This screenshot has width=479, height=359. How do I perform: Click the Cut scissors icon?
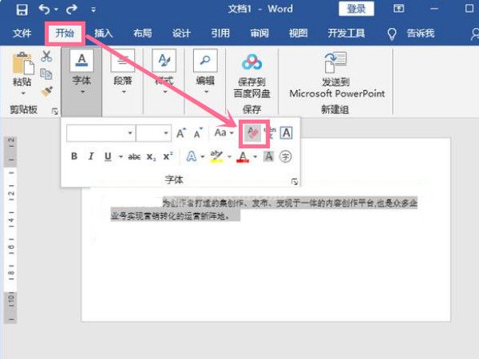pyautogui.click(x=46, y=56)
